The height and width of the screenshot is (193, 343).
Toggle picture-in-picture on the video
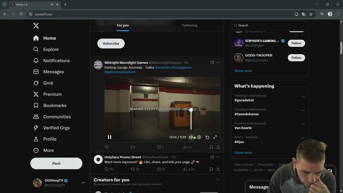[x=207, y=137]
